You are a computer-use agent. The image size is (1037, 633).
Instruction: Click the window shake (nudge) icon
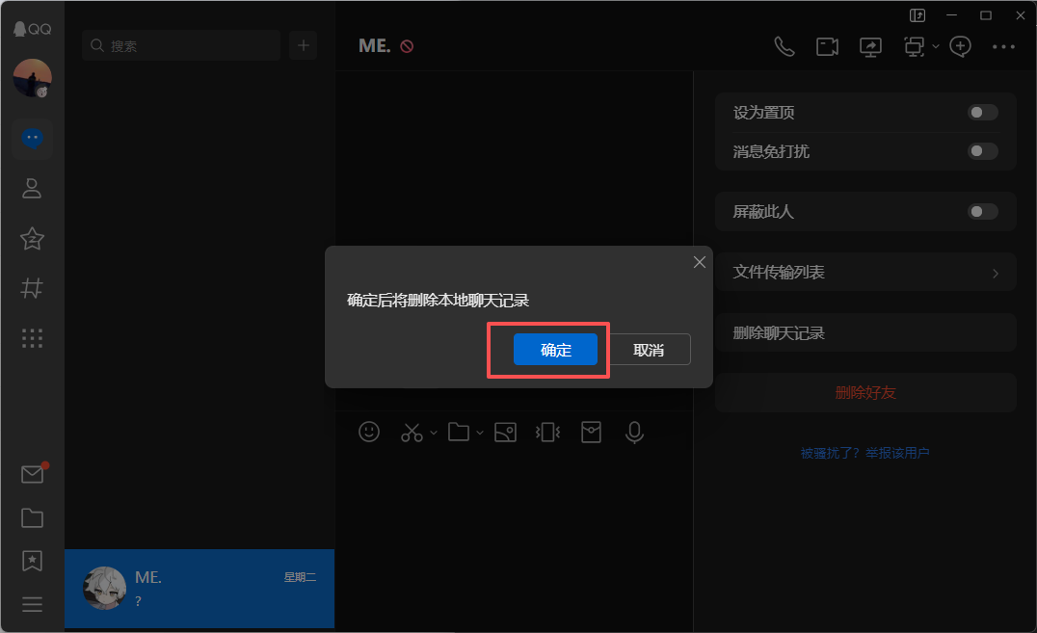pos(546,432)
